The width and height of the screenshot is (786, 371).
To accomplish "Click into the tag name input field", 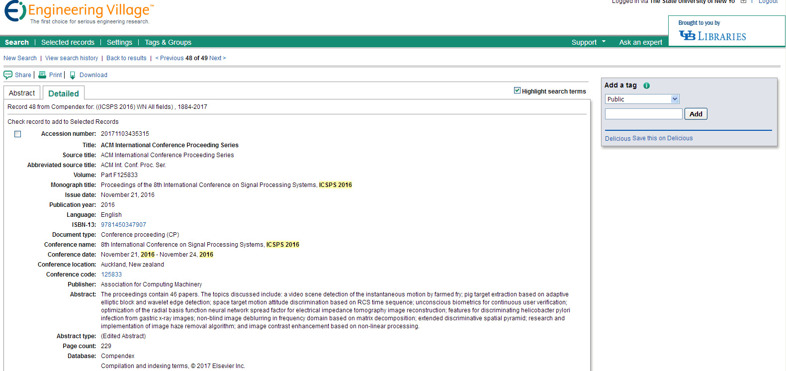I will coord(643,114).
